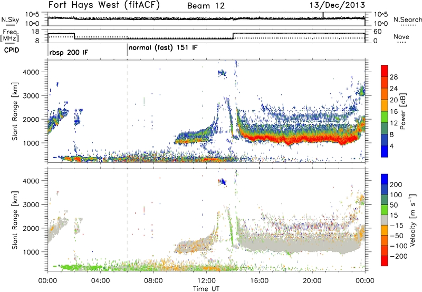This screenshot has width=422, height=292.
Task: Click the blue velocity patch near 4000 km
Action: coord(222,182)
